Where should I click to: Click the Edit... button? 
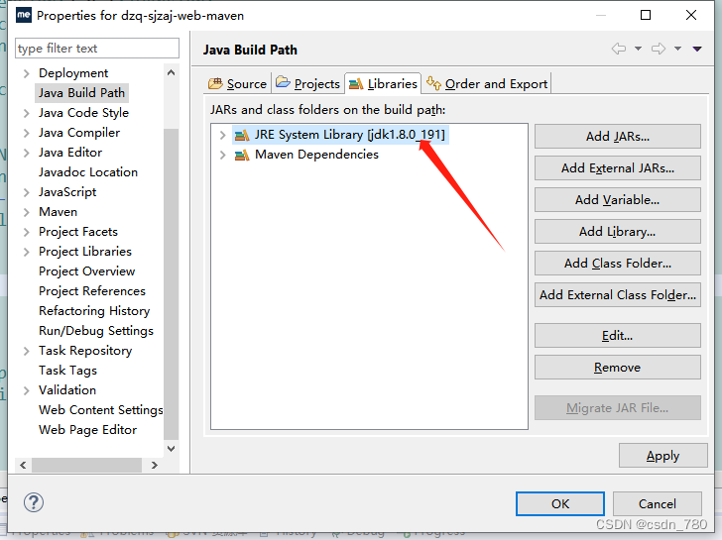pyautogui.click(x=618, y=335)
